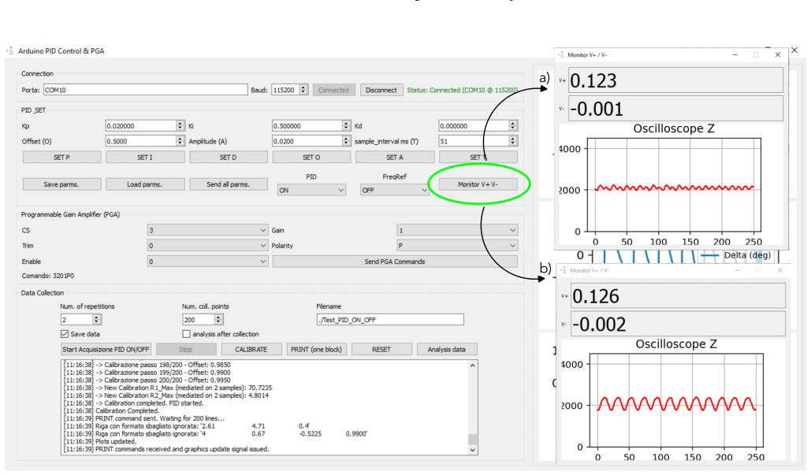Open the CS dropdown showing 3
The width and height of the screenshot is (811, 475).
coord(207,230)
